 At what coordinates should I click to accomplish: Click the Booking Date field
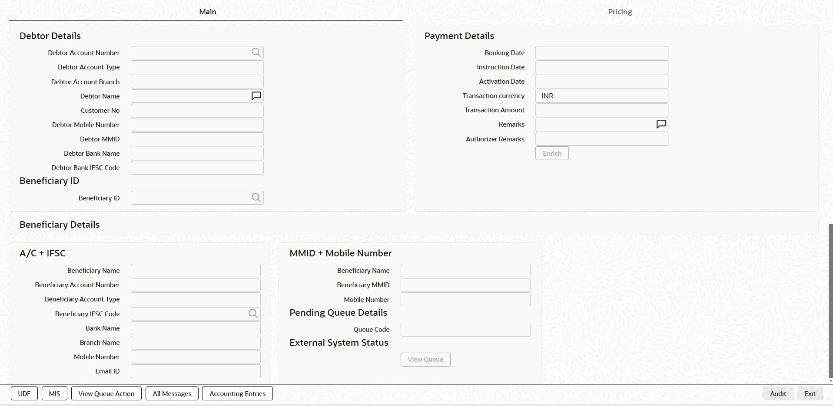click(602, 53)
